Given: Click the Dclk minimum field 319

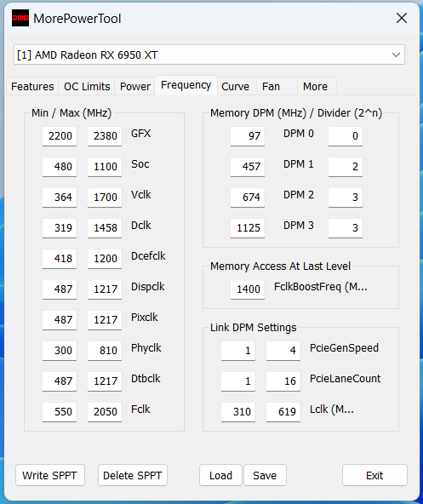Looking at the screenshot, I should coord(60,228).
